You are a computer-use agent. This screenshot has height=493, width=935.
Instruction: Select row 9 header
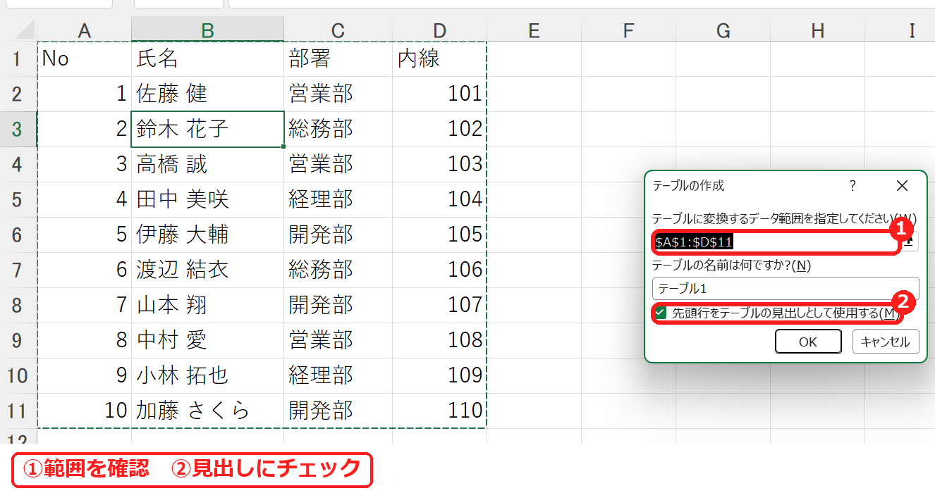(x=18, y=340)
